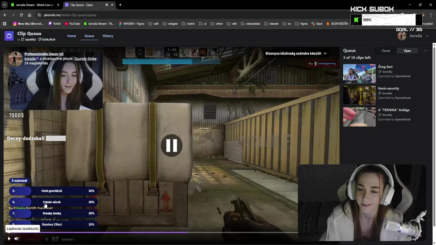
Task: Open the borsdia Stream Kick bookmark
Action: tap(99, 24)
